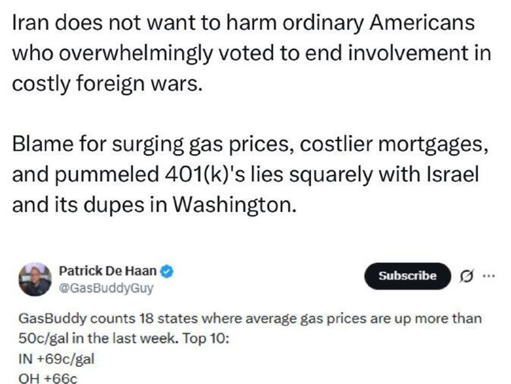The image size is (511, 384).
Task: Click the blue verified badge
Action: point(167,272)
